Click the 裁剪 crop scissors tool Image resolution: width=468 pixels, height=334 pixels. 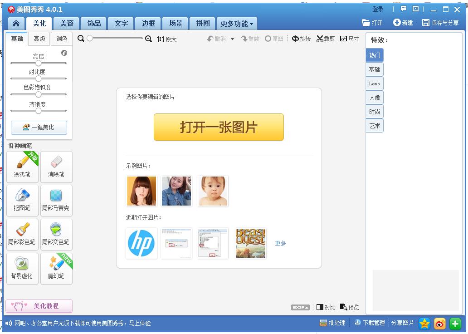pyautogui.click(x=326, y=39)
